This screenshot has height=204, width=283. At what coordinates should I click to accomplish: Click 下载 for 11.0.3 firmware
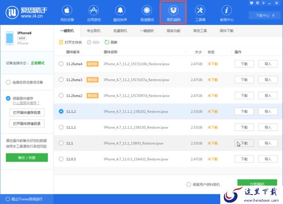tap(244, 159)
